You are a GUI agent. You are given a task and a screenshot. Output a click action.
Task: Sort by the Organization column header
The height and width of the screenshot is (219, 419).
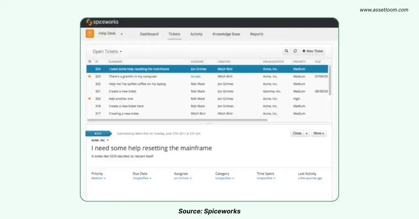tap(273, 62)
